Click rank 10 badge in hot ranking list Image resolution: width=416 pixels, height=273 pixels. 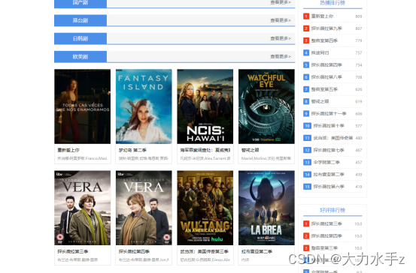click(x=307, y=126)
